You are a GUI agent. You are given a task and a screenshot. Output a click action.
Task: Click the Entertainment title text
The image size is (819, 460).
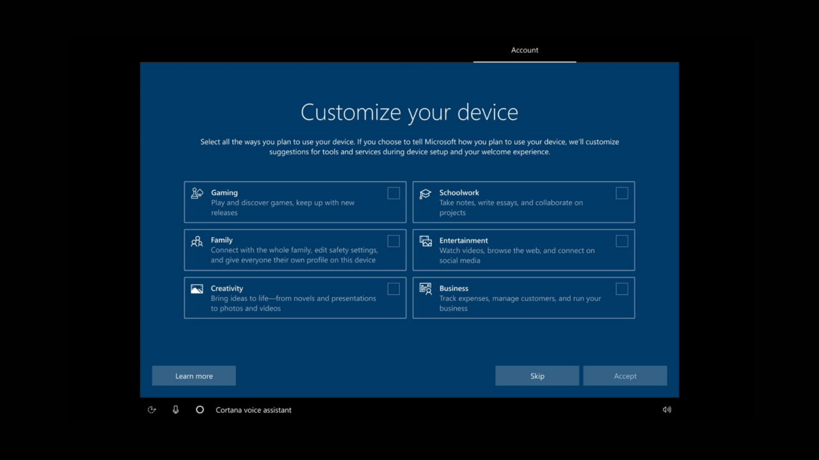[x=464, y=240]
